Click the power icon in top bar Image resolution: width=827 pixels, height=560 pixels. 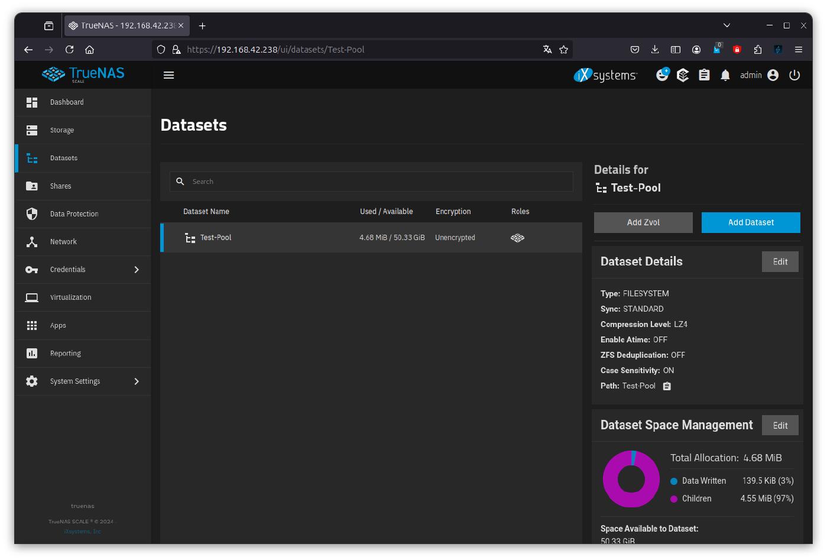coord(794,75)
